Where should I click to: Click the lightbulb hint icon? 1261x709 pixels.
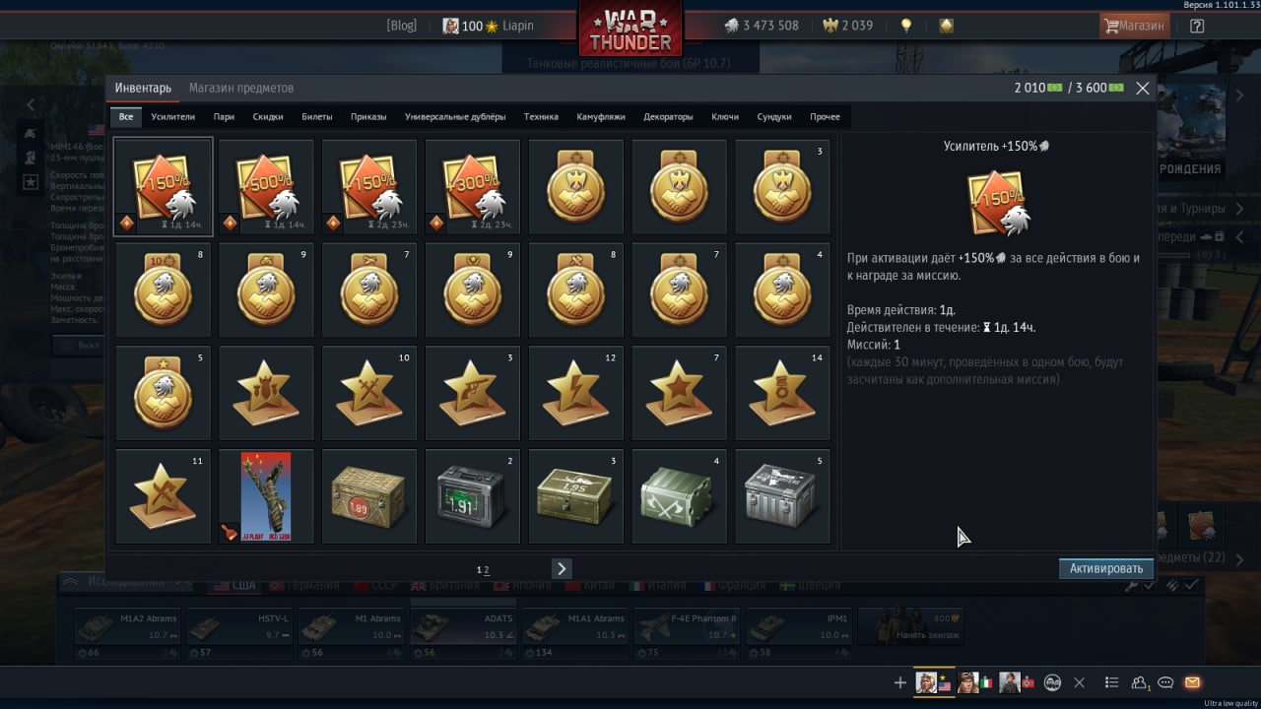point(906,26)
